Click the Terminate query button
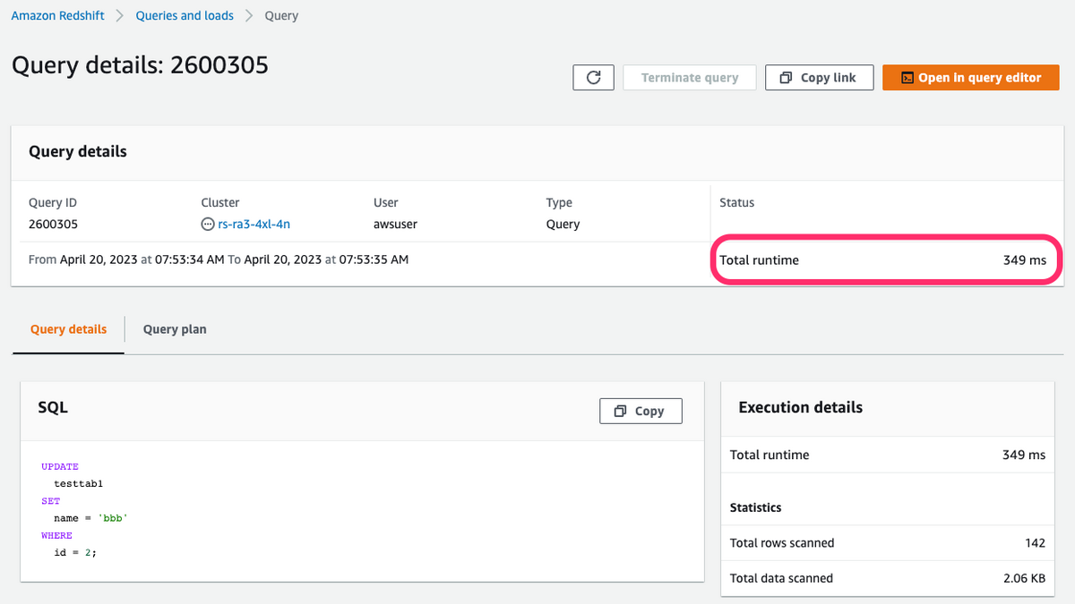Screen dimensions: 1075x604 pyautogui.click(x=690, y=78)
